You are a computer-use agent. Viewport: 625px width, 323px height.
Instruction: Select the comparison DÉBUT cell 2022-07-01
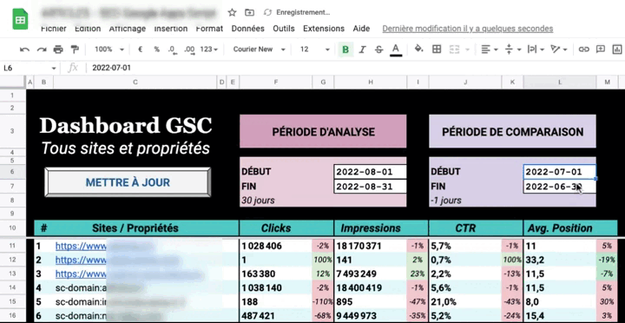click(x=560, y=172)
